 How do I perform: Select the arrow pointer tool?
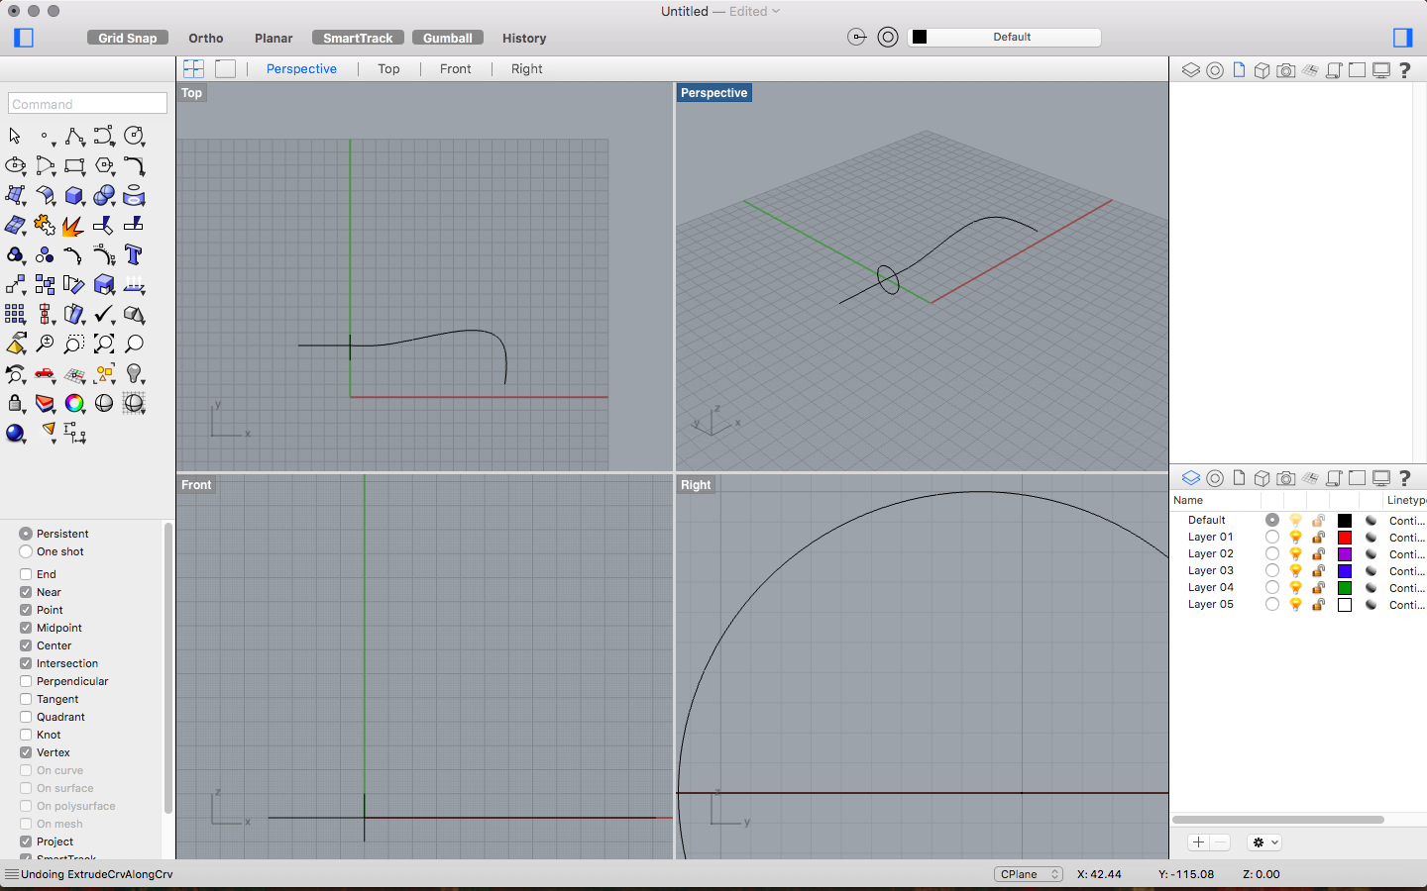15,136
